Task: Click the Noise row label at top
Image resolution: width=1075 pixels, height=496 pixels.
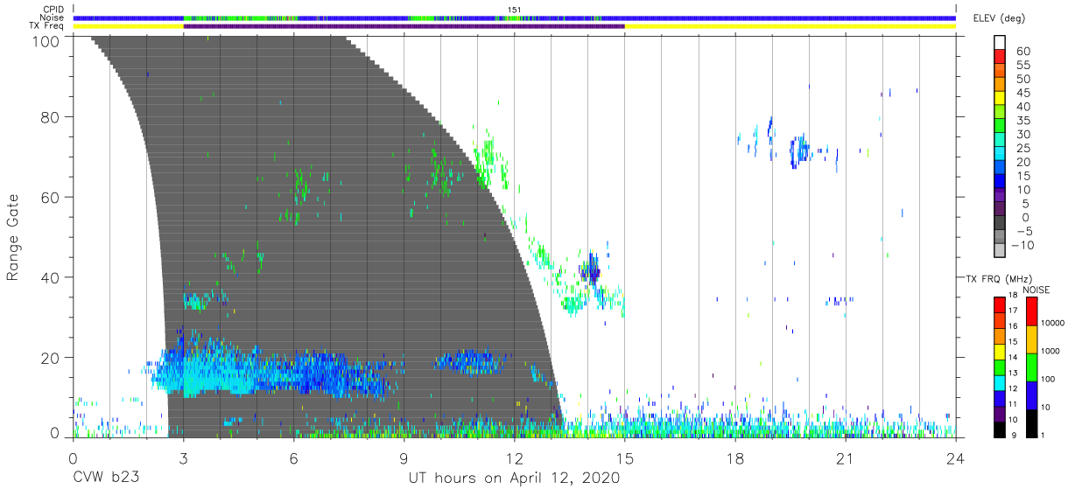Action: pyautogui.click(x=53, y=17)
